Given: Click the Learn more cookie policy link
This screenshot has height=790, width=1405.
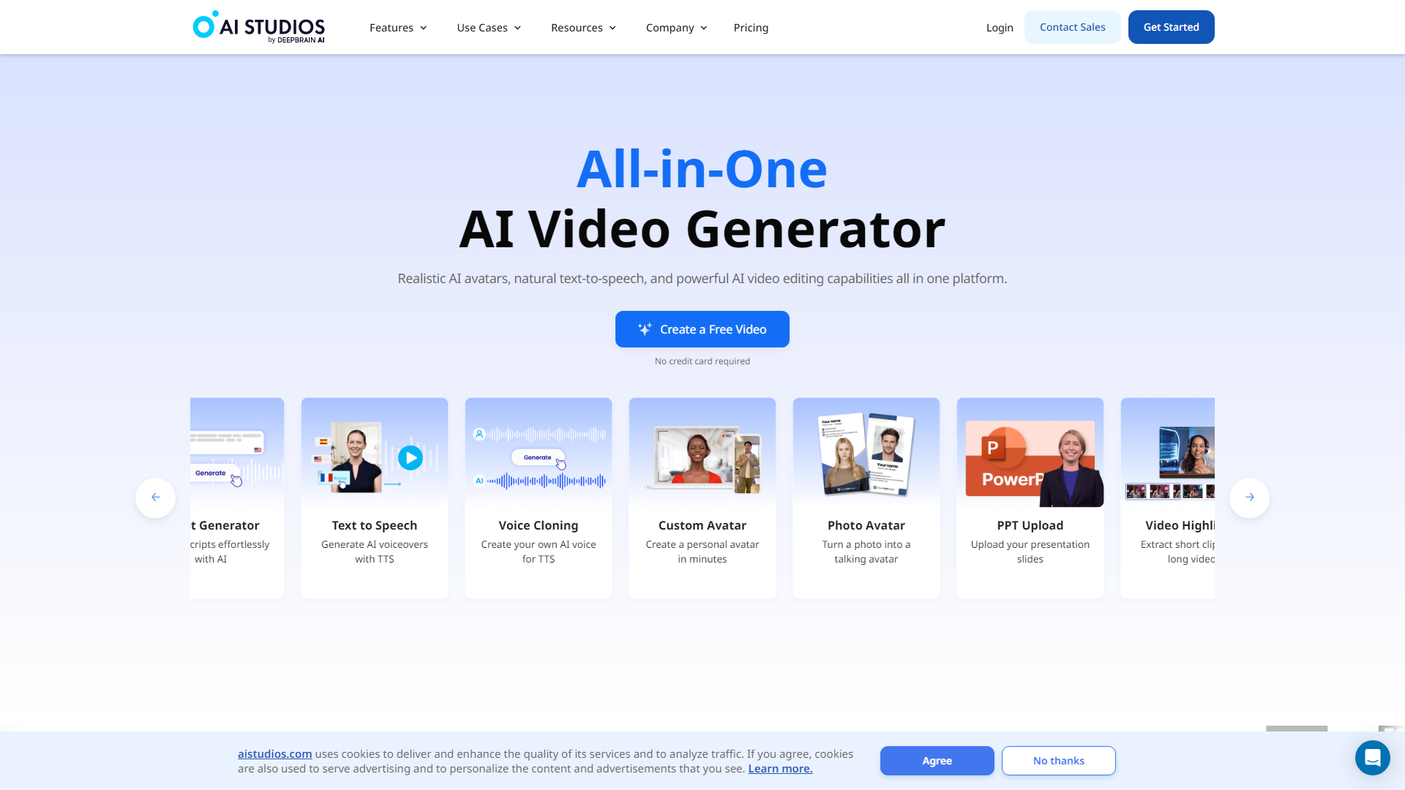Looking at the screenshot, I should point(781,768).
